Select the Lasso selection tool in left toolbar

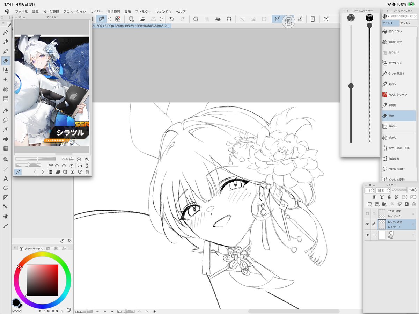[x=6, y=120]
